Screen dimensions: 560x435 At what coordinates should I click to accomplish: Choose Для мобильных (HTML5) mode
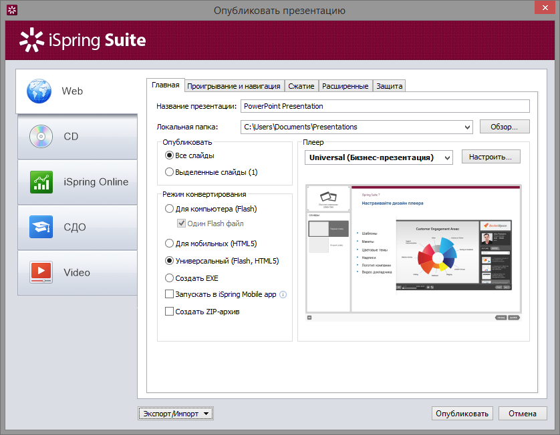point(169,244)
